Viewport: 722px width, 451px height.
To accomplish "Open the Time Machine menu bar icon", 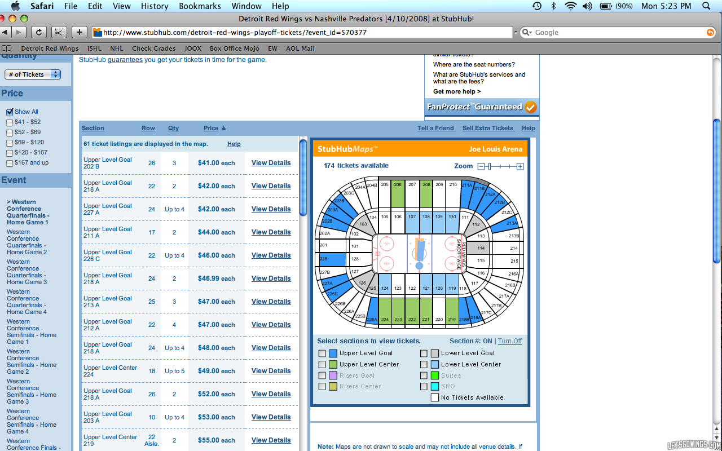I will pyautogui.click(x=536, y=6).
